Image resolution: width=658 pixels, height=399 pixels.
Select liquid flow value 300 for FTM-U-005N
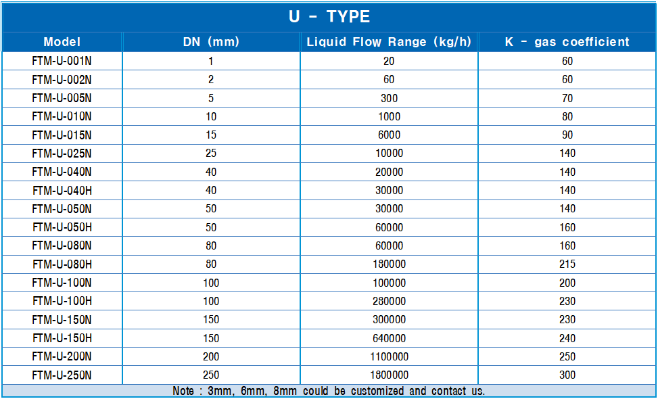[389, 98]
